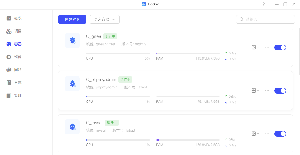Click the 115.9MB/7.5GB RAM value
Image resolution: width=300 pixels, height=155 pixels.
pos(208,58)
